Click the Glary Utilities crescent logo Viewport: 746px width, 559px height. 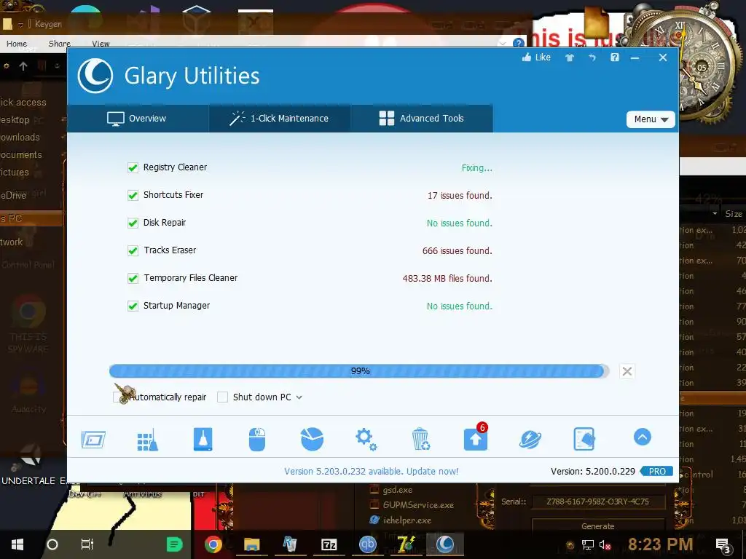click(x=95, y=76)
